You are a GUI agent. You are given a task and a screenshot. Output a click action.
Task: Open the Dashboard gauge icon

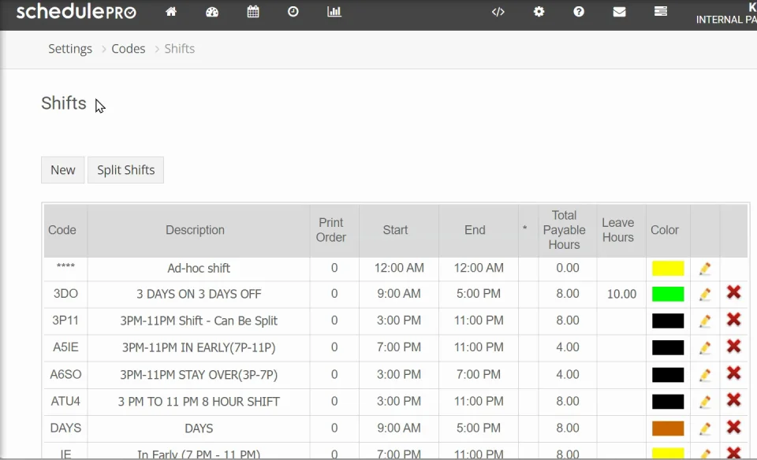(212, 12)
